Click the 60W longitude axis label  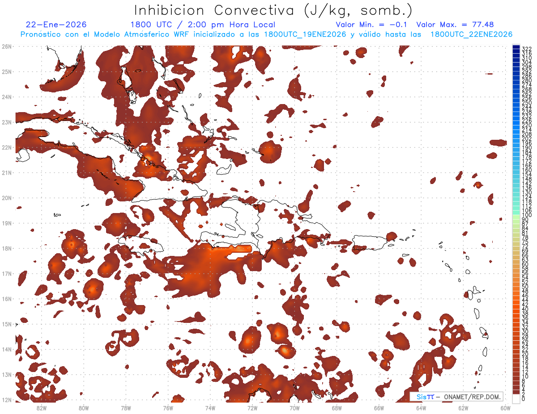click(x=506, y=408)
